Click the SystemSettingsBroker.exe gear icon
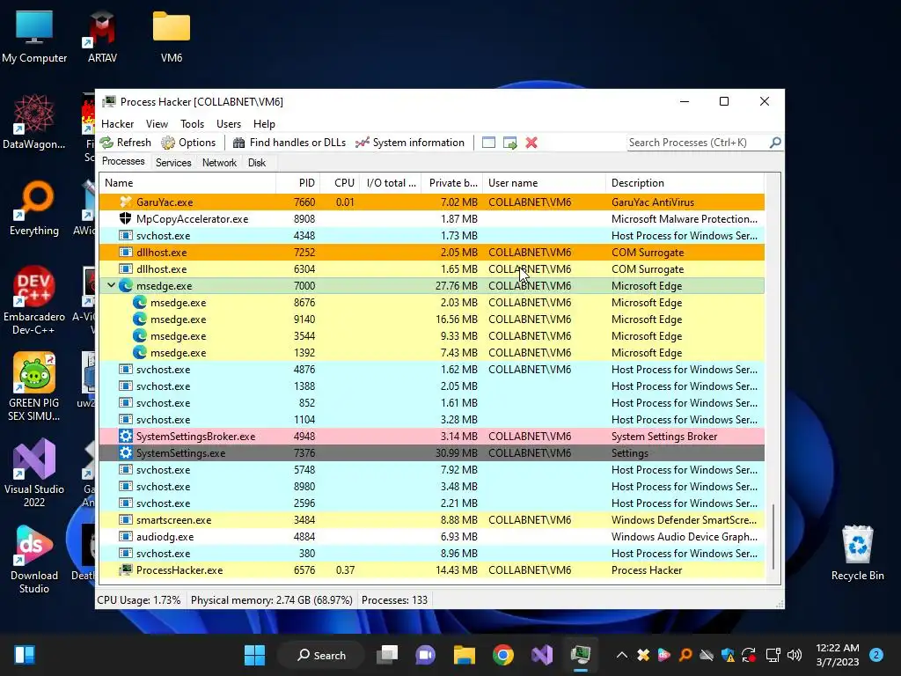The height and width of the screenshot is (676, 901). pos(125,436)
